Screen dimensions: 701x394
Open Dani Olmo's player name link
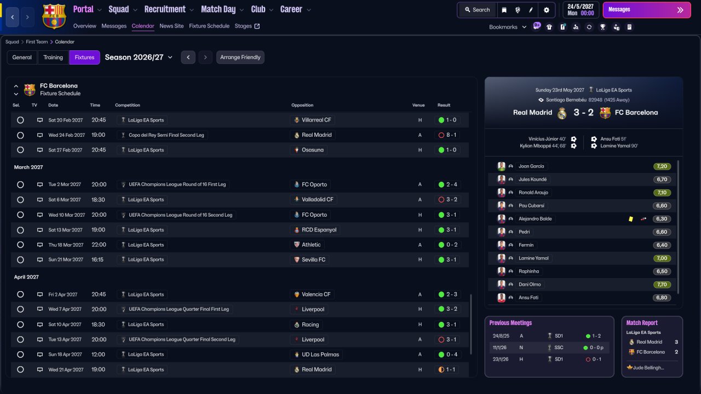tap(531, 285)
